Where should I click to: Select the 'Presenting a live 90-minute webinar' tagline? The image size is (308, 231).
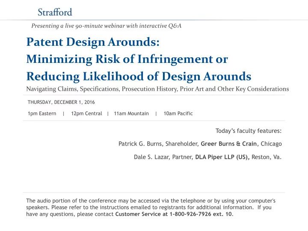click(x=106, y=26)
